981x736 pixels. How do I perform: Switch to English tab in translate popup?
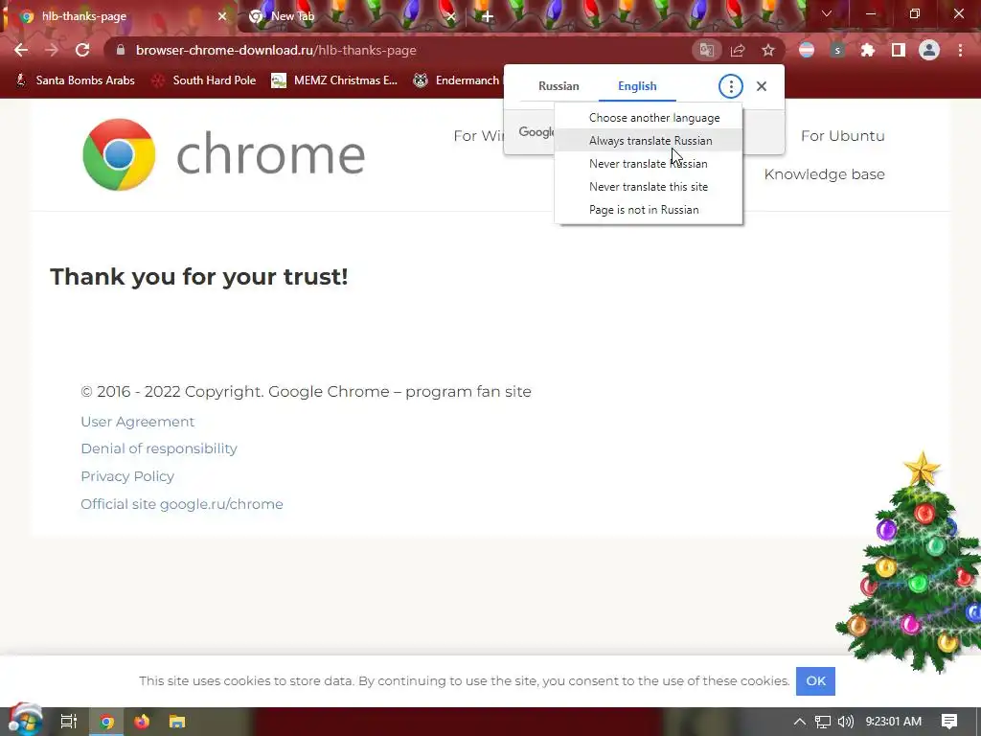point(637,86)
